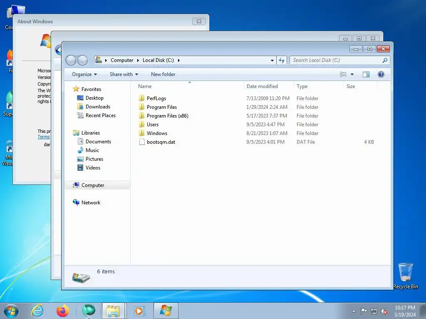Viewport: 426px width, 319px height.
Task: Select the bootsqm.dat file icon
Action: (x=142, y=142)
